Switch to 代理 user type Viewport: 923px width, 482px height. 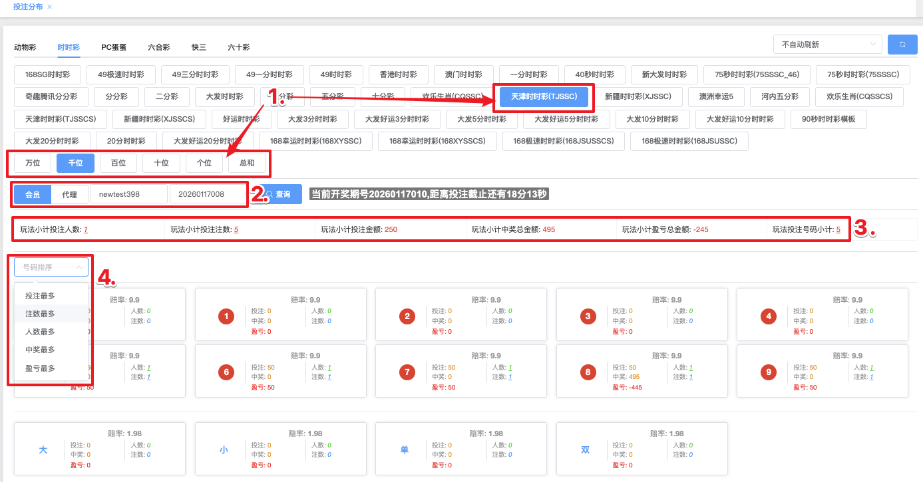coord(70,195)
